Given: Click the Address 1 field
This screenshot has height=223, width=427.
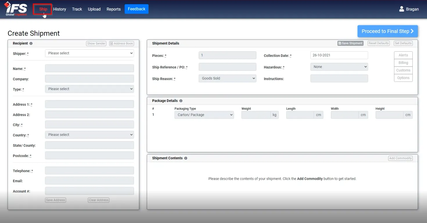Looking at the screenshot, I should (89, 104).
